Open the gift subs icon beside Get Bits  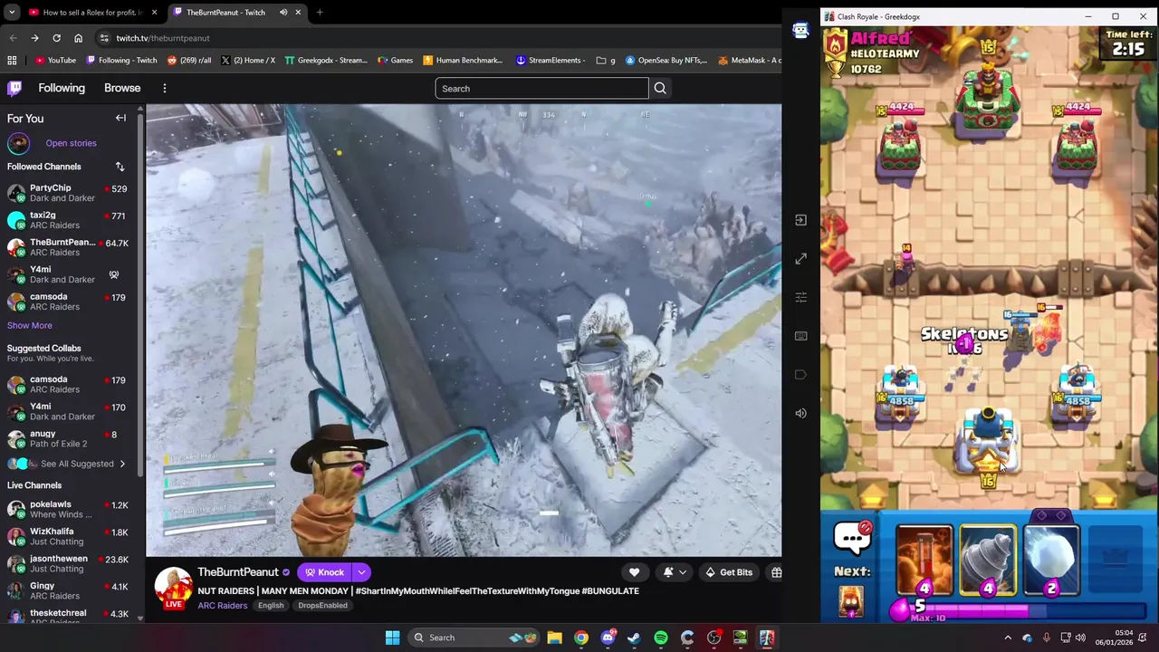pyautogui.click(x=776, y=572)
